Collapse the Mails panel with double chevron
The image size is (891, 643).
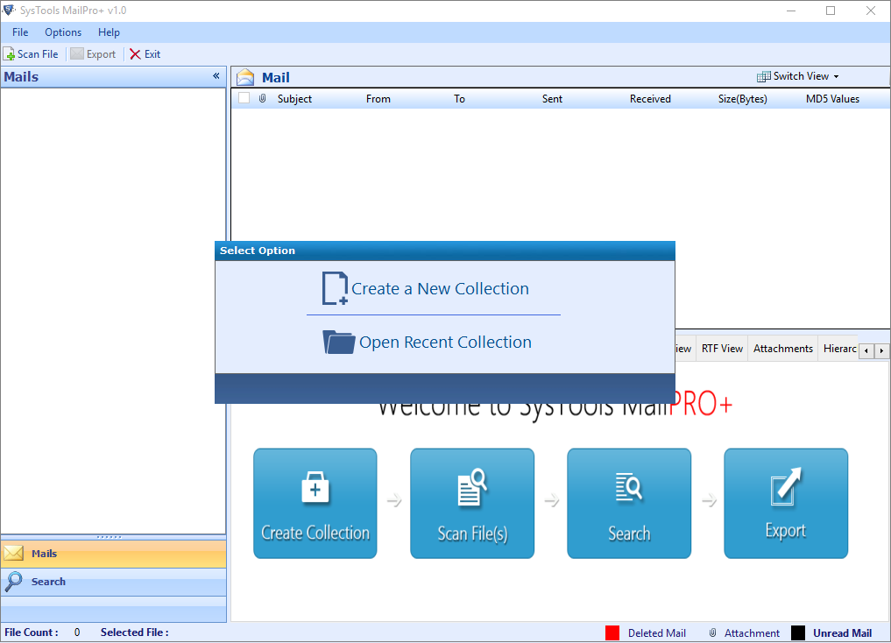pyautogui.click(x=216, y=76)
